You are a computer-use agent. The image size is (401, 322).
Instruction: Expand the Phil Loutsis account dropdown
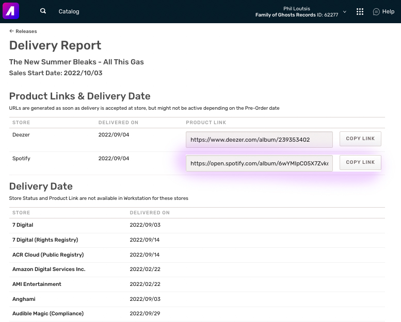345,11
